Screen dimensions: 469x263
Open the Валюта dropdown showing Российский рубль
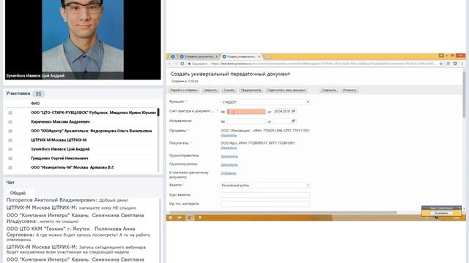click(x=265, y=185)
